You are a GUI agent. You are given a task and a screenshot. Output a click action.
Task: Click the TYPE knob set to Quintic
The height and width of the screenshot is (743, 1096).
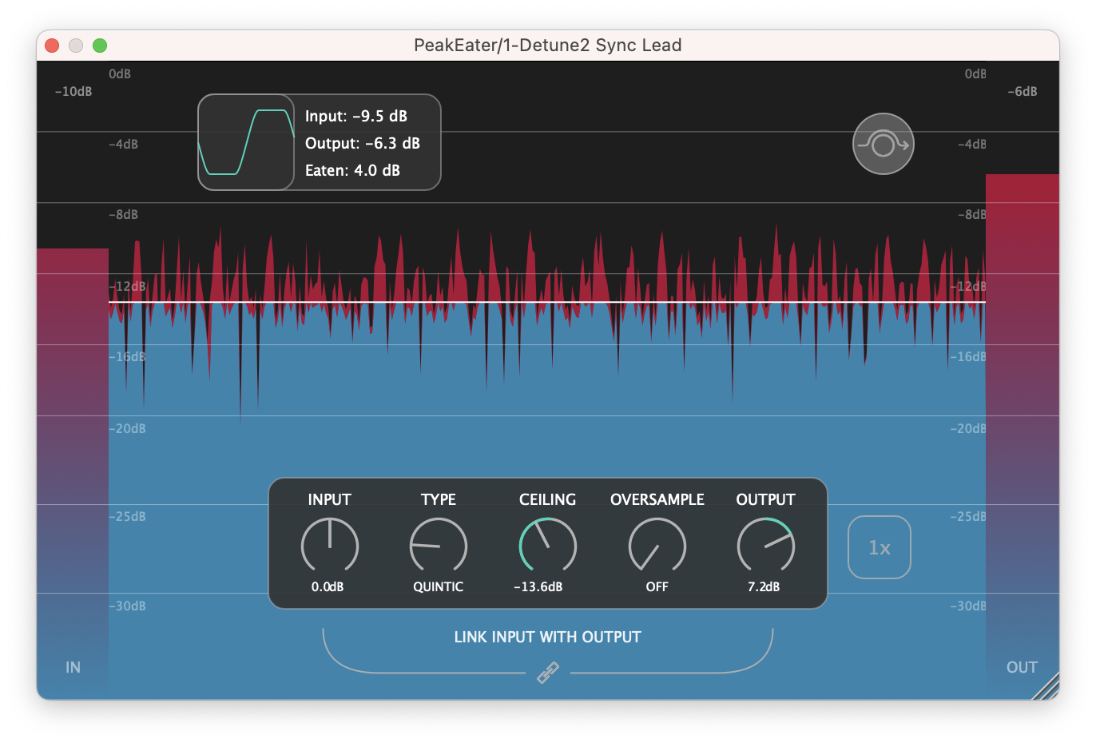tap(439, 546)
